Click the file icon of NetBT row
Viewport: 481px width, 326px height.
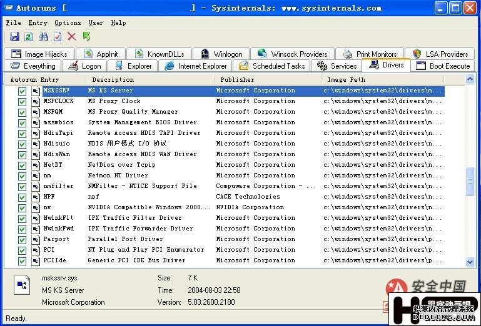click(x=36, y=165)
